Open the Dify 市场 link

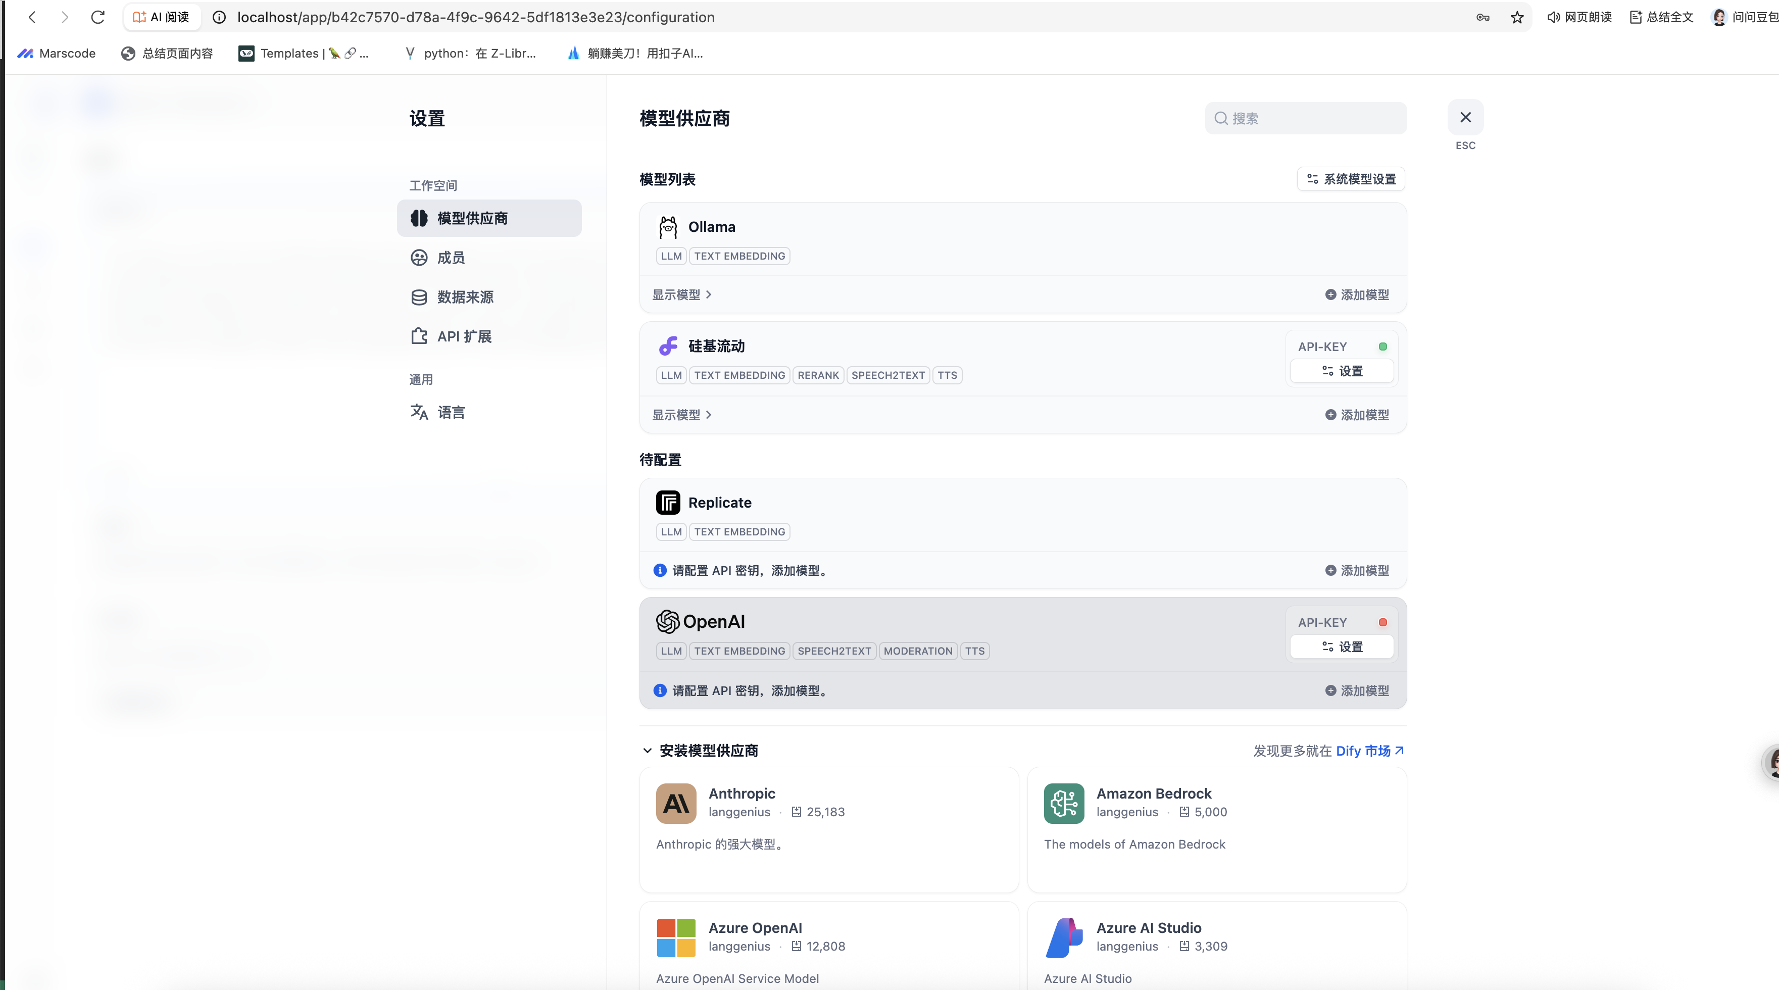point(1369,751)
